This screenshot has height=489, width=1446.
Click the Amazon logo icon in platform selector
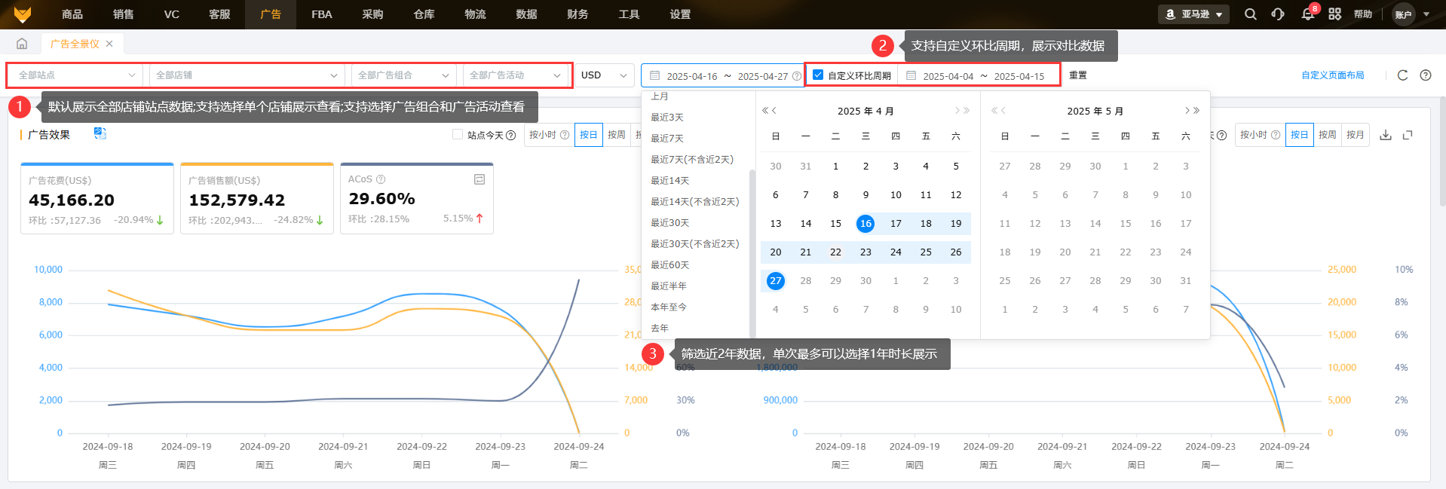point(1170,14)
